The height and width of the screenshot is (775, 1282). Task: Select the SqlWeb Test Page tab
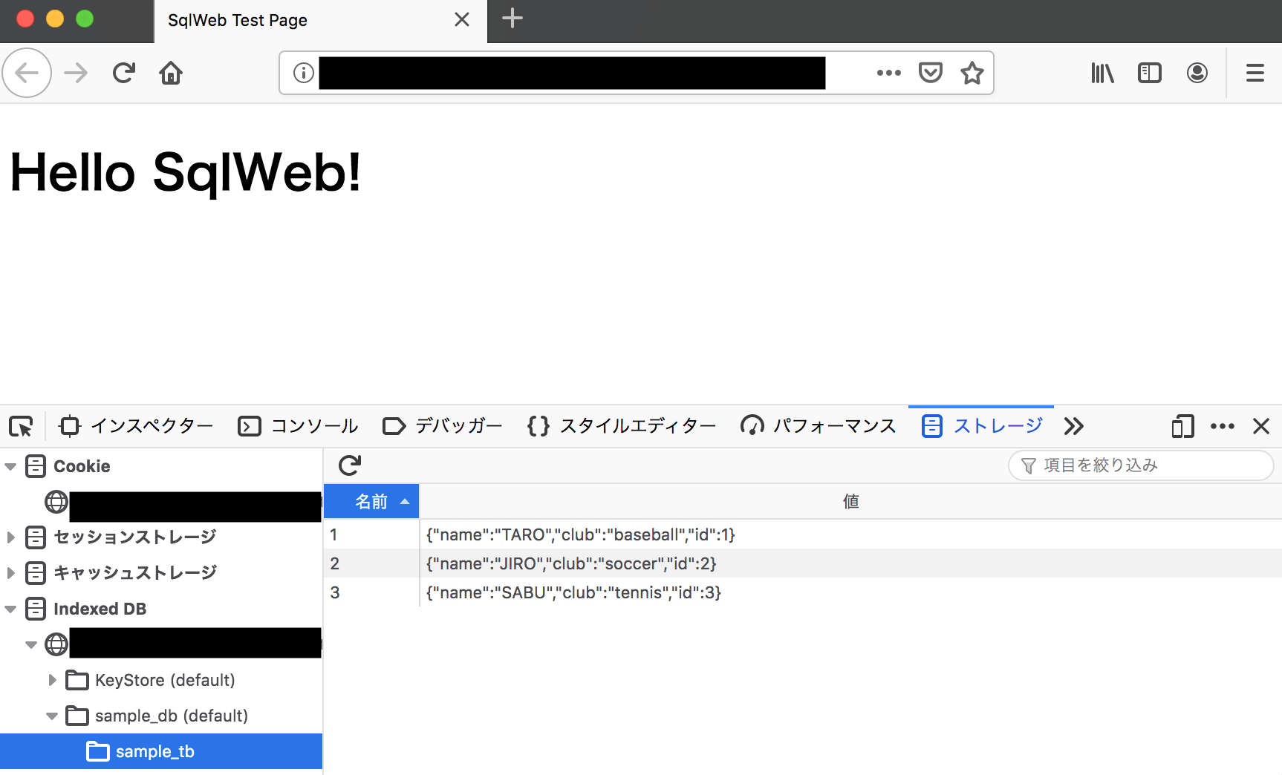click(320, 21)
